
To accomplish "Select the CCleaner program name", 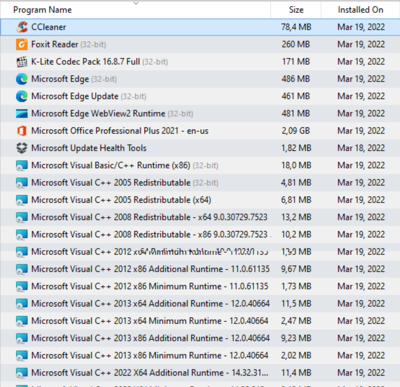I will [48, 27].
